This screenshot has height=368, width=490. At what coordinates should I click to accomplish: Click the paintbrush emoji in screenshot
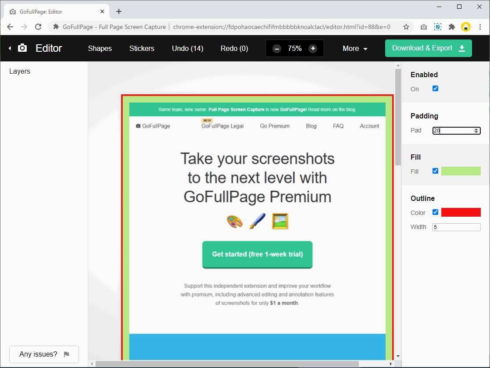258,221
